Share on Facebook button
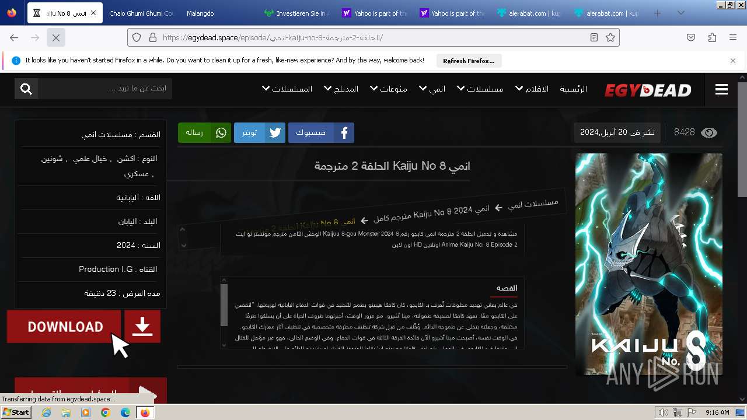This screenshot has height=420, width=747. pyautogui.click(x=321, y=133)
